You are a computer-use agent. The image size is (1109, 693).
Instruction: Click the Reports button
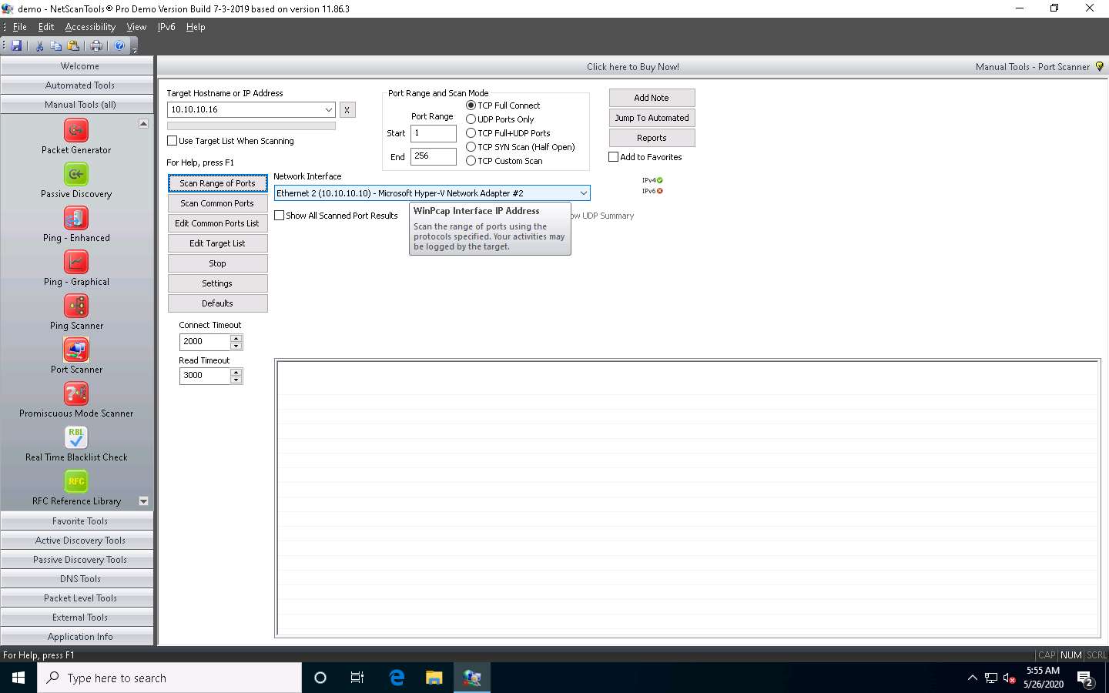coord(652,138)
